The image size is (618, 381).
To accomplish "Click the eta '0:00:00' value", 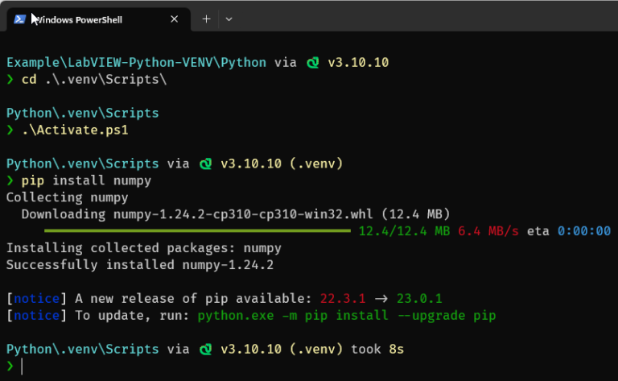I will [x=584, y=231].
